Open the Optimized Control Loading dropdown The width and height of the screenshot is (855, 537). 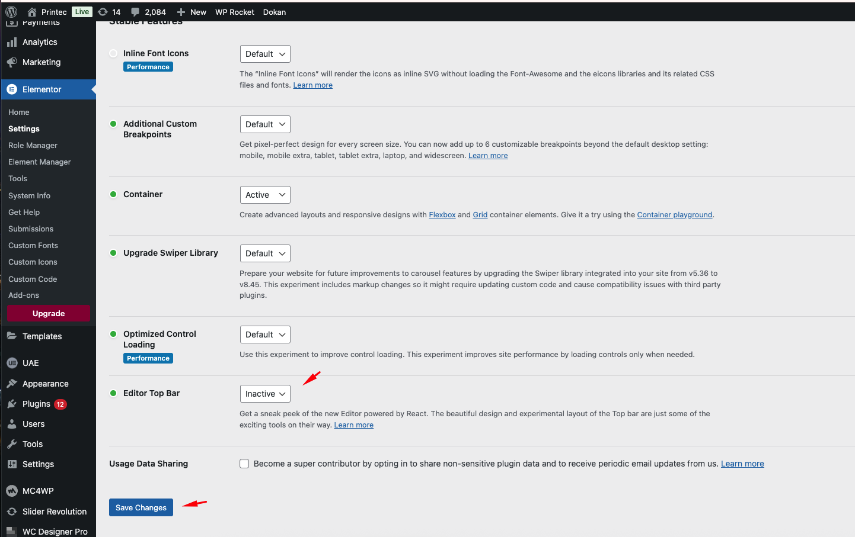[x=265, y=335]
